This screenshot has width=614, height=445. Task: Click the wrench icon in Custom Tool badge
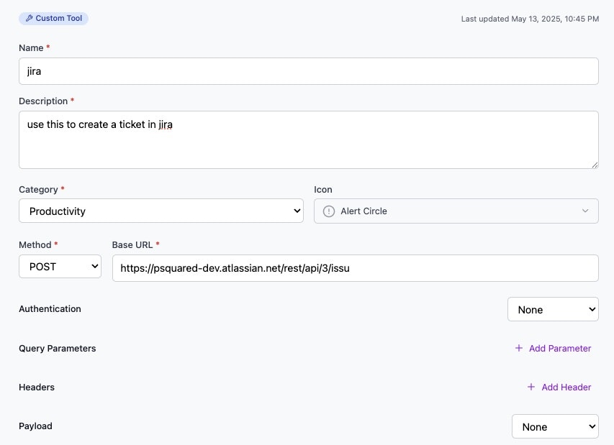coord(29,19)
